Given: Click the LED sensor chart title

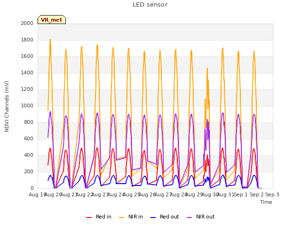Looking at the screenshot, I should [150, 5].
